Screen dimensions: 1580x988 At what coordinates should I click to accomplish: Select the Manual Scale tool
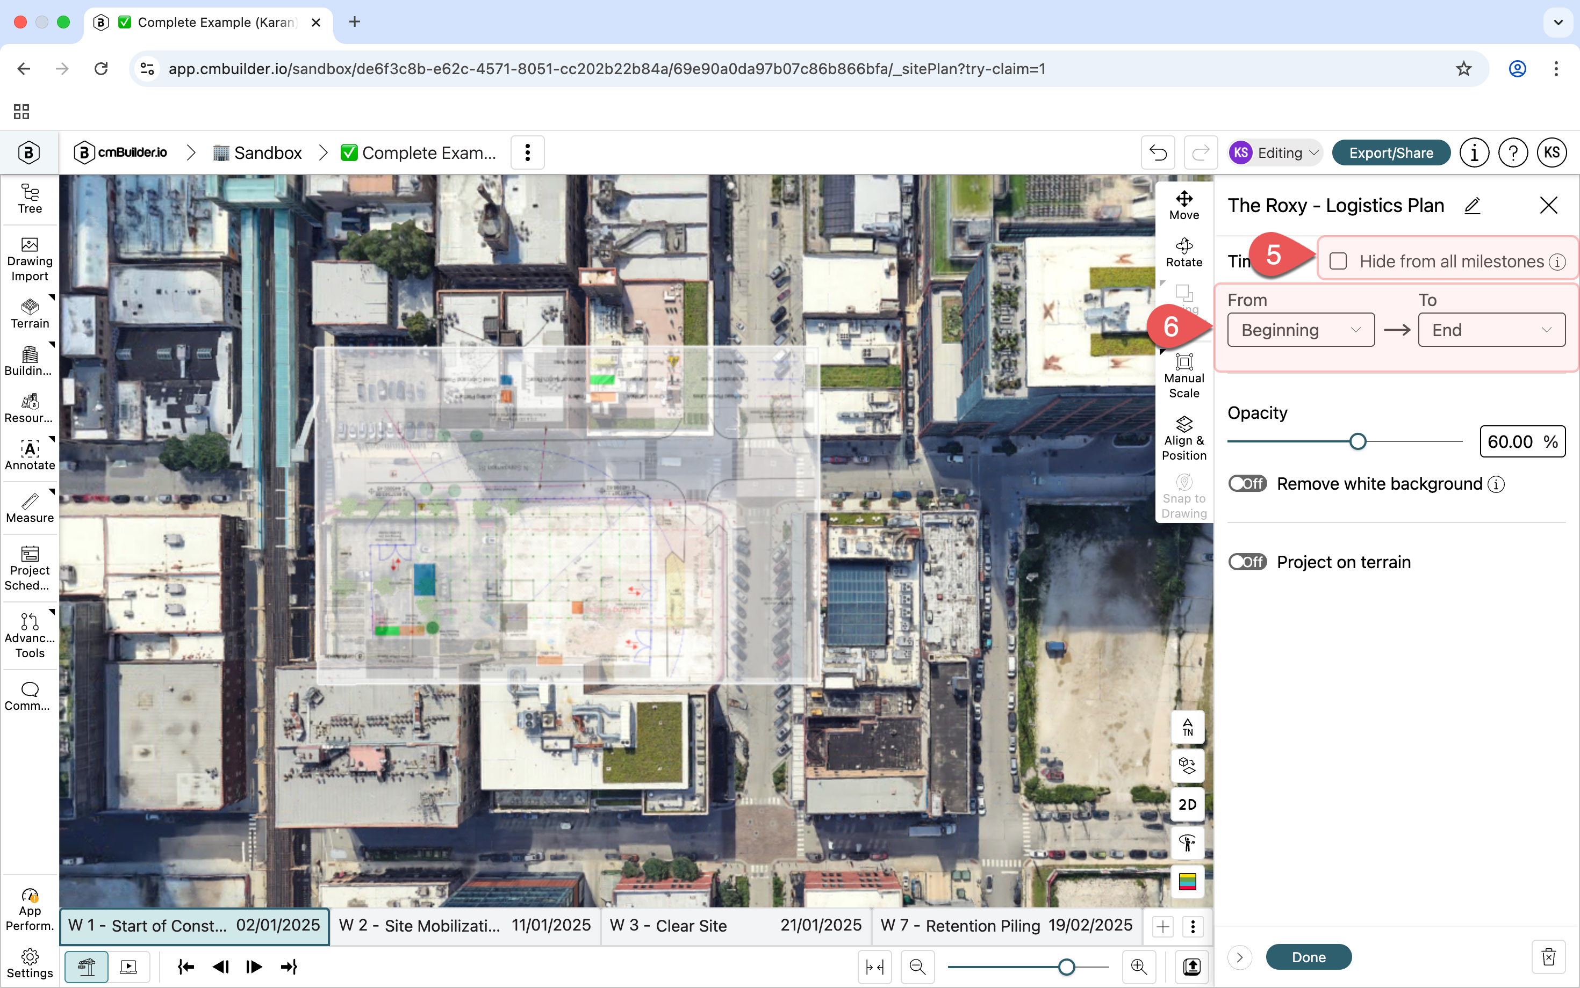click(x=1184, y=376)
